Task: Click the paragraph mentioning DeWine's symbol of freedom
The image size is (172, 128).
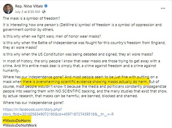Action: pyautogui.click(x=82, y=27)
